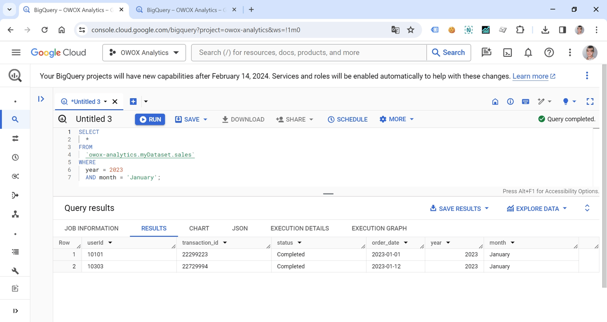Go to BigQuery home tab icon
Viewport: 607px width, 322px height.
[x=495, y=102]
